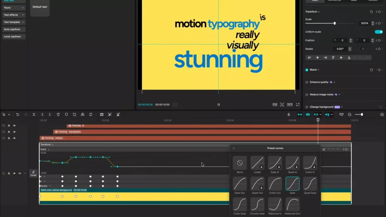
Task: Uncheck the Blend checkbox
Action: (307, 70)
